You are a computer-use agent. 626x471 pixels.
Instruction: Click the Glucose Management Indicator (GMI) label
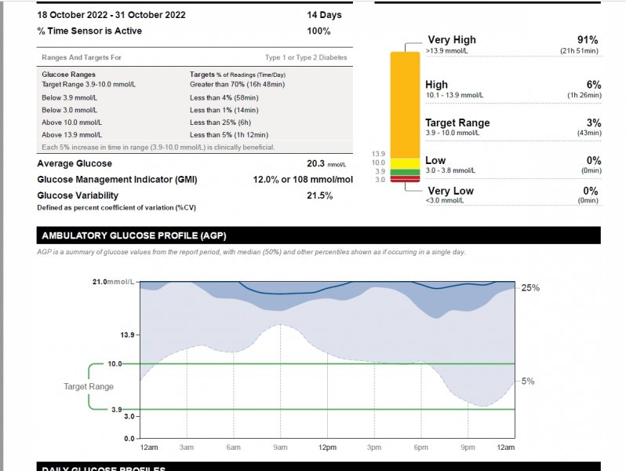tap(117, 180)
